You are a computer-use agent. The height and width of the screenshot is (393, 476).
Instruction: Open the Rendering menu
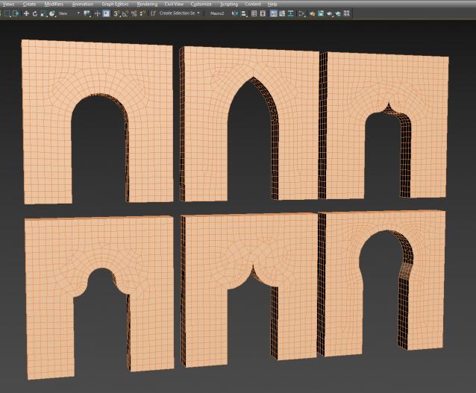tap(147, 4)
